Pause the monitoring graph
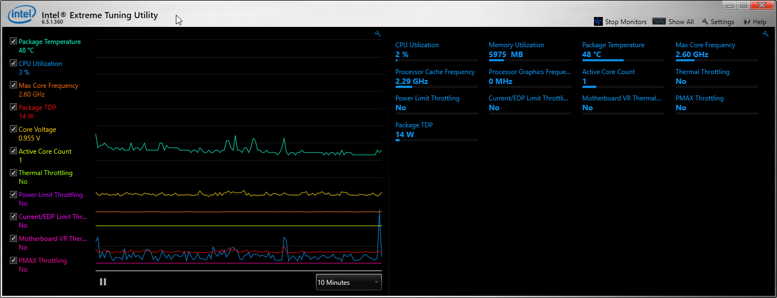Viewport: 777px width, 298px height. click(x=103, y=282)
